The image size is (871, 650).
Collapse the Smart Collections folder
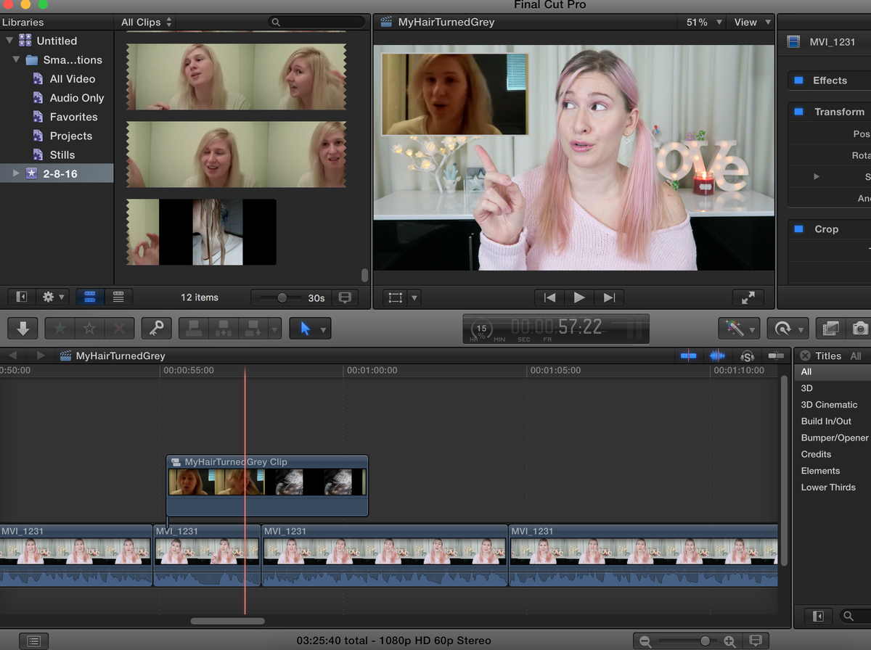pos(16,59)
